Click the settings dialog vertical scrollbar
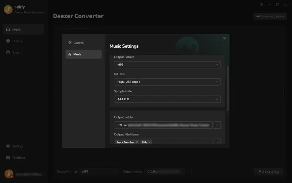Image resolution: width=292 pixels, height=183 pixels. [x=227, y=89]
